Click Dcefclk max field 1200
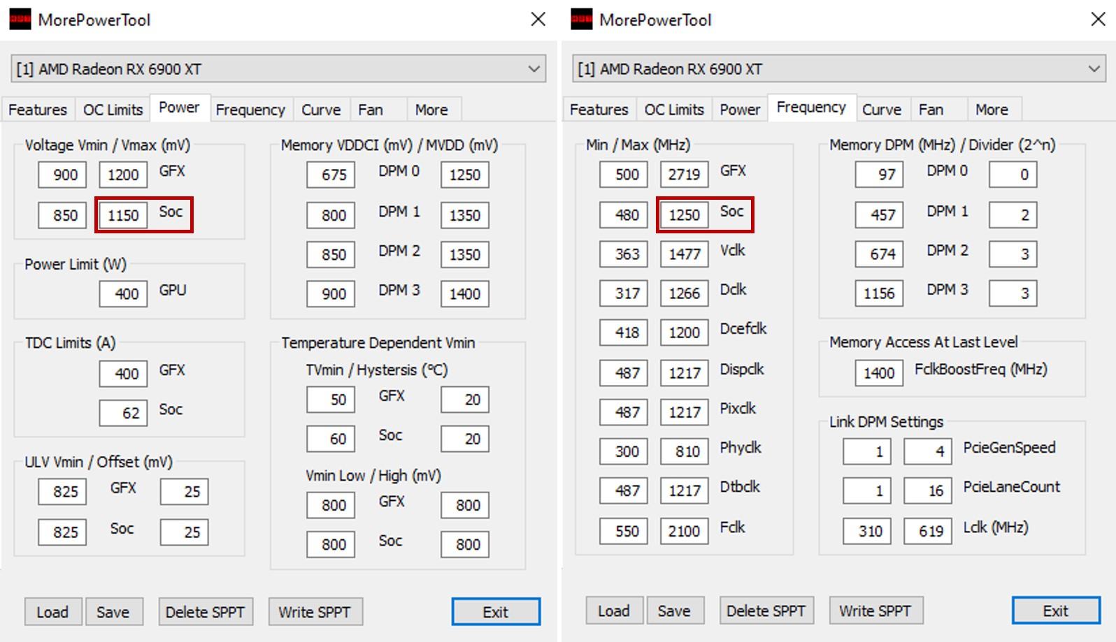Screen dimensions: 1116x642 (684, 333)
